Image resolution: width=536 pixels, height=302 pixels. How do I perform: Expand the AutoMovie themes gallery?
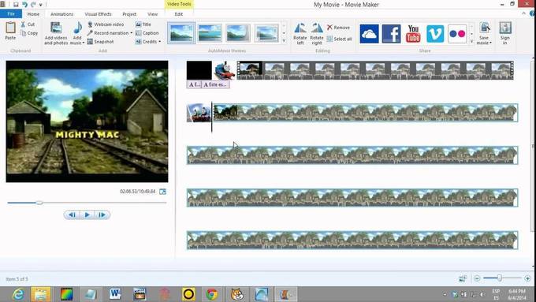point(284,41)
